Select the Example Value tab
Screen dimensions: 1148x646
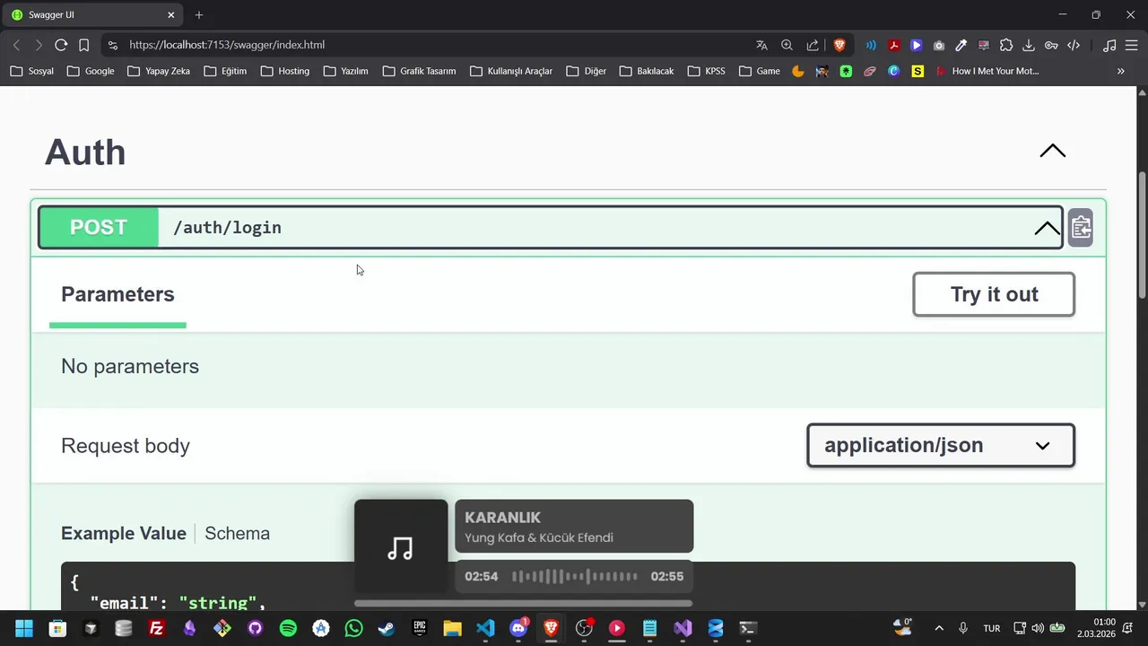coord(124,533)
